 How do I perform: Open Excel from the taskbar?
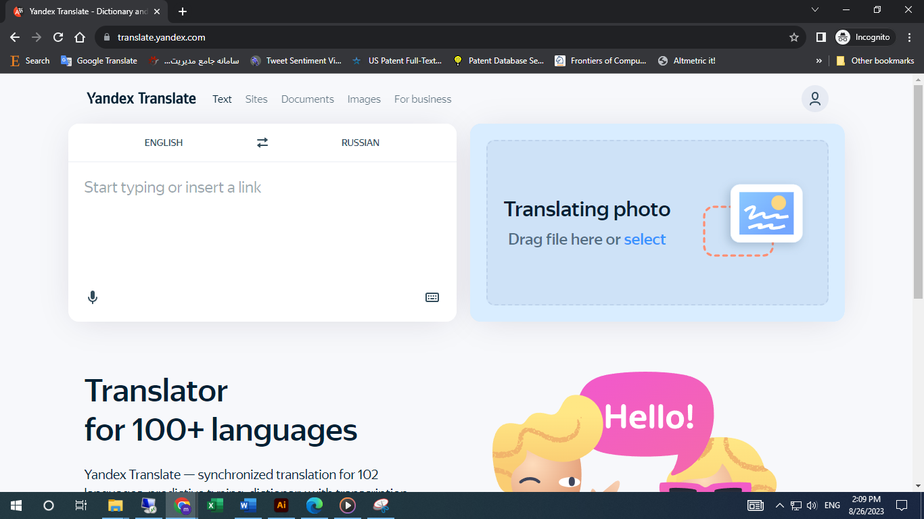click(x=215, y=505)
